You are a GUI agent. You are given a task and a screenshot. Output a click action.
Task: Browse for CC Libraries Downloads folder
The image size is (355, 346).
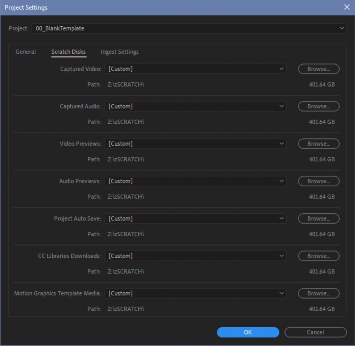tap(319, 256)
